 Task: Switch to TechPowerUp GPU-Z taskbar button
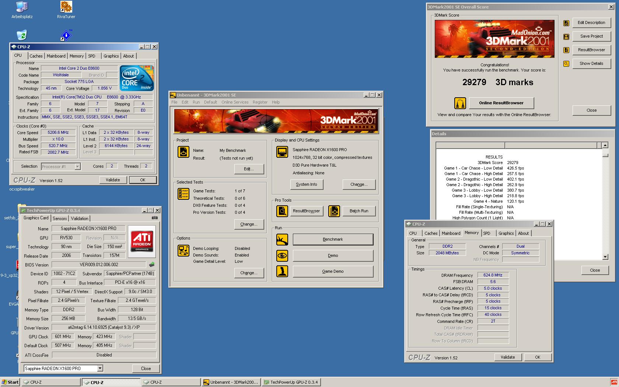(291, 382)
